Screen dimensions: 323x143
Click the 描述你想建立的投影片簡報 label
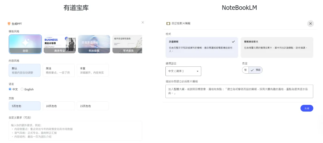pos(182,81)
